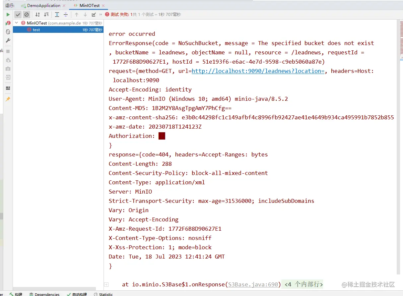Click the 'User-Agent: MinIO' console line
403x296 pixels.
click(198, 99)
